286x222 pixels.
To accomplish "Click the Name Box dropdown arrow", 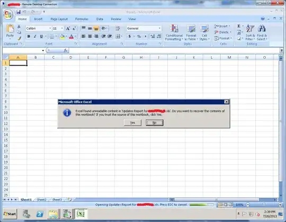I will point(43,50).
